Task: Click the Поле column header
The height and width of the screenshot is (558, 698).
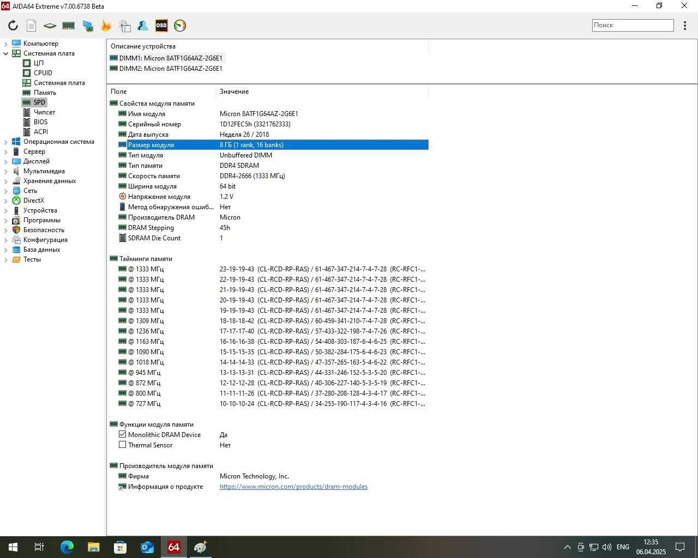Action: pyautogui.click(x=161, y=92)
